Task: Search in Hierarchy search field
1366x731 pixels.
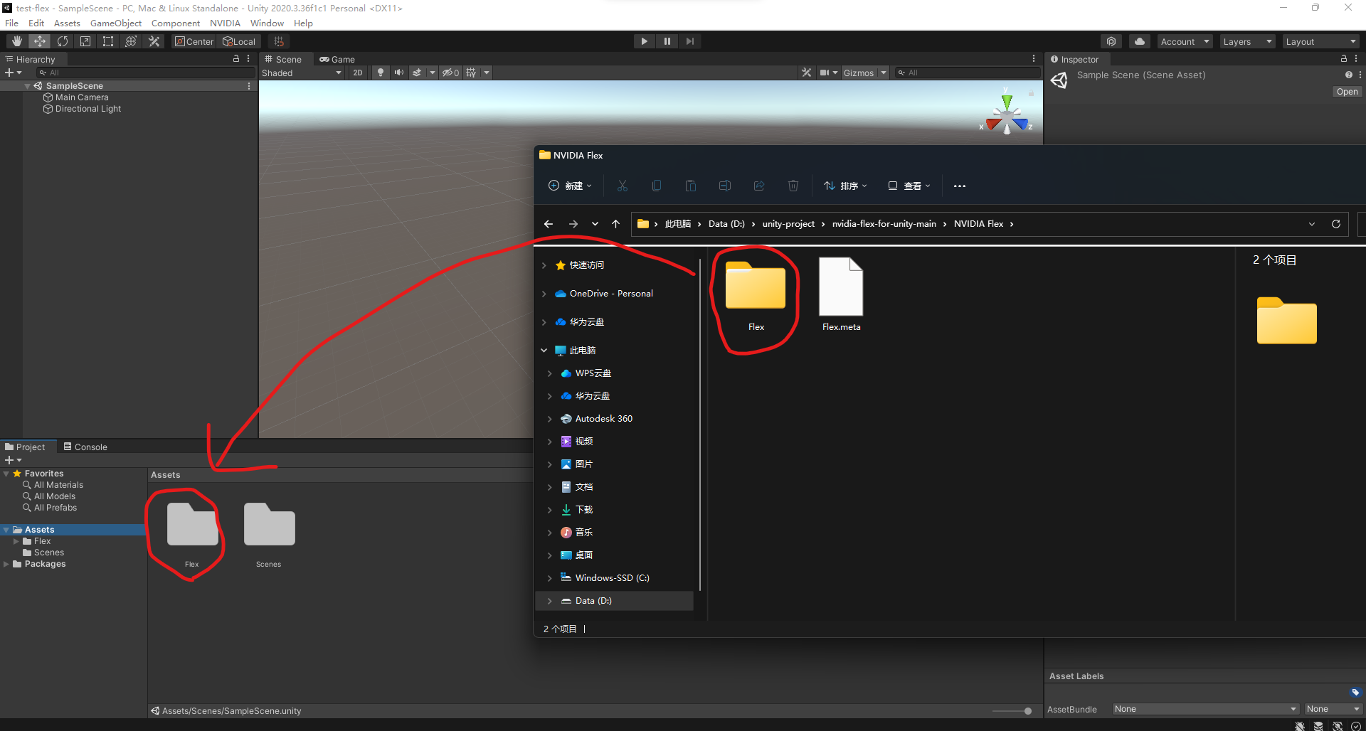Action: 146,73
